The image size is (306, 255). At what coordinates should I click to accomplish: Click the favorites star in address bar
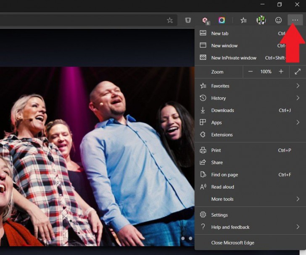tap(170, 20)
